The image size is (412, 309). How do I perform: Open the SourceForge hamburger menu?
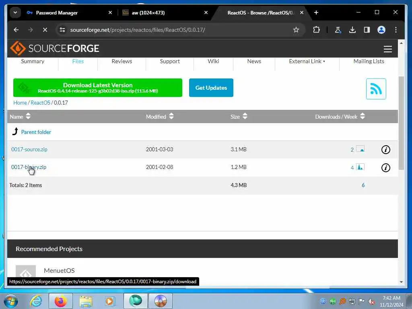click(x=387, y=49)
